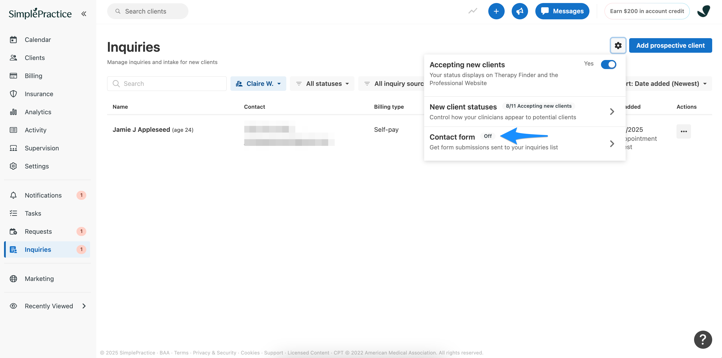Image resolution: width=722 pixels, height=358 pixels.
Task: Open Licensed Content footer link
Action: coord(308,353)
